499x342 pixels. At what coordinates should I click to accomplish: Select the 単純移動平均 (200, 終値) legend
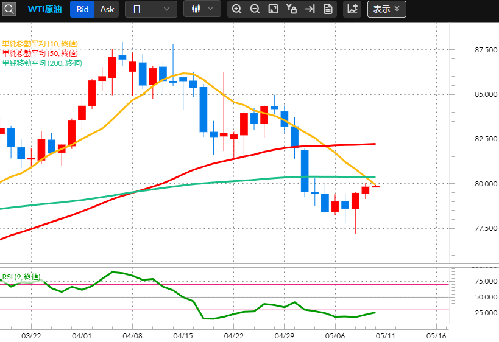[x=42, y=63]
